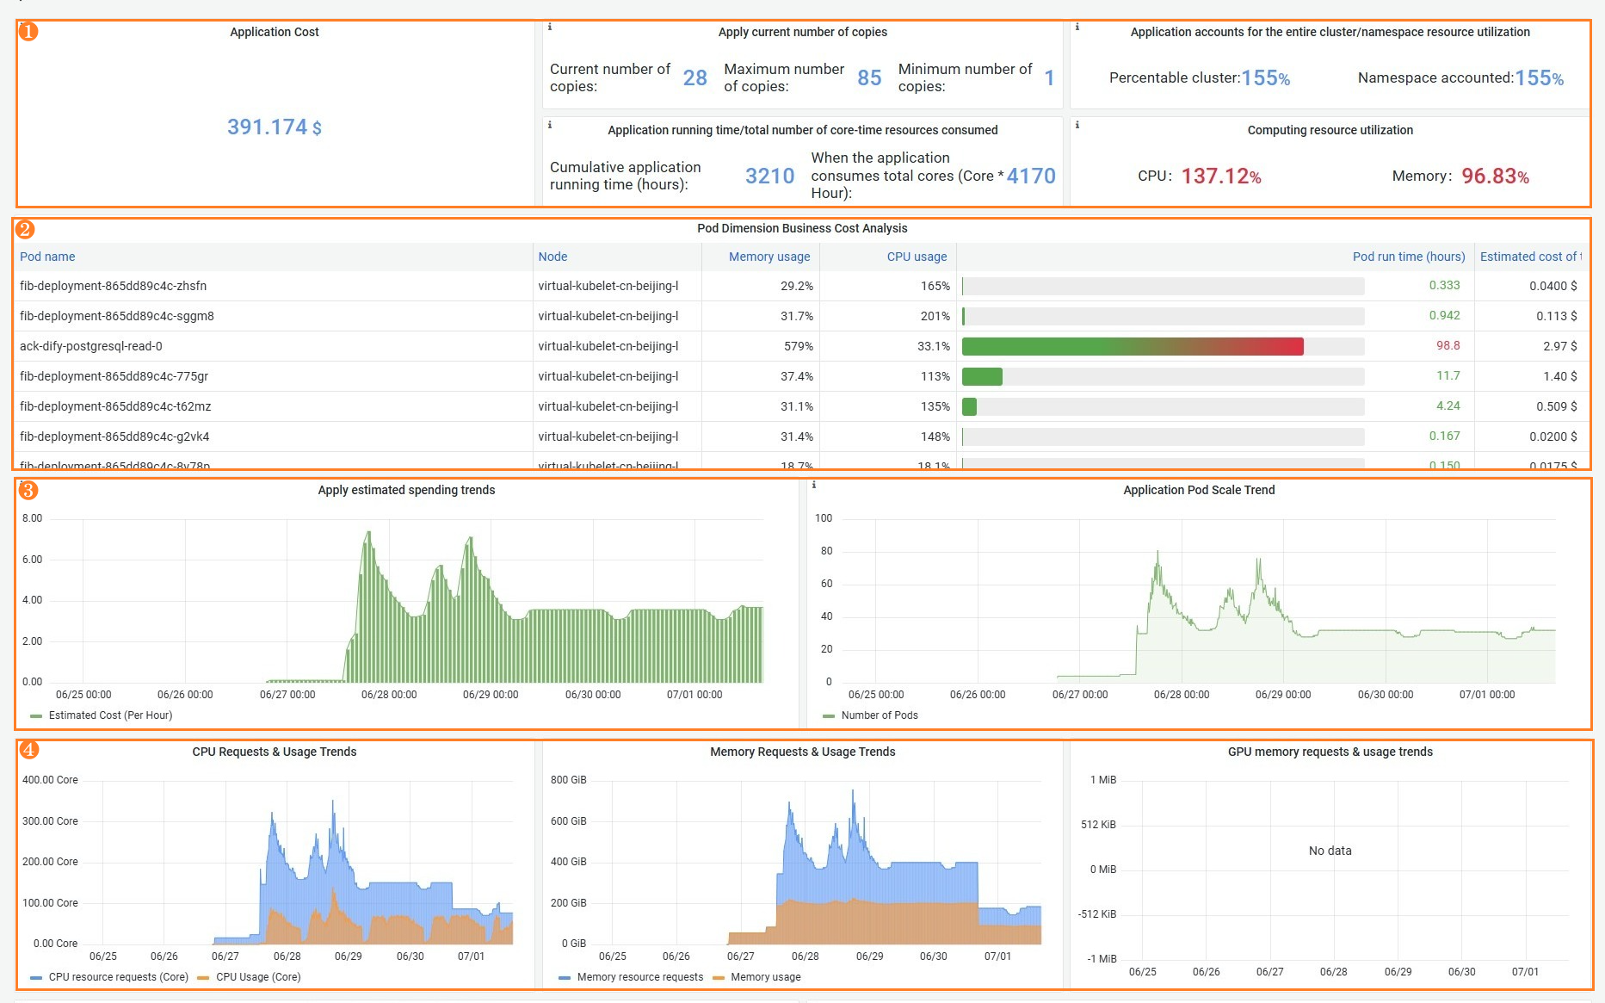
Task: Open Memory Requests & Usage Trends title menu
Action: point(802,752)
